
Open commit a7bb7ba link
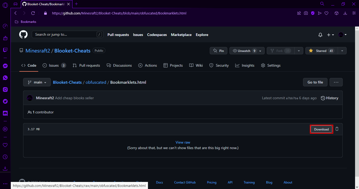[292, 98]
